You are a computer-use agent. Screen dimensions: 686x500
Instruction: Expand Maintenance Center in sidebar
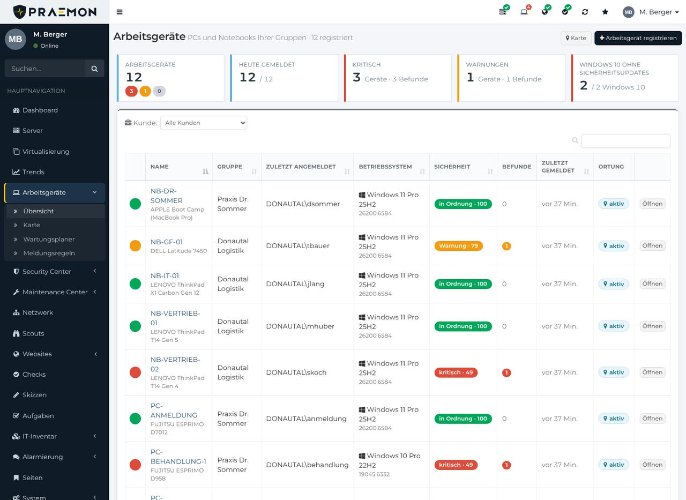(55, 292)
